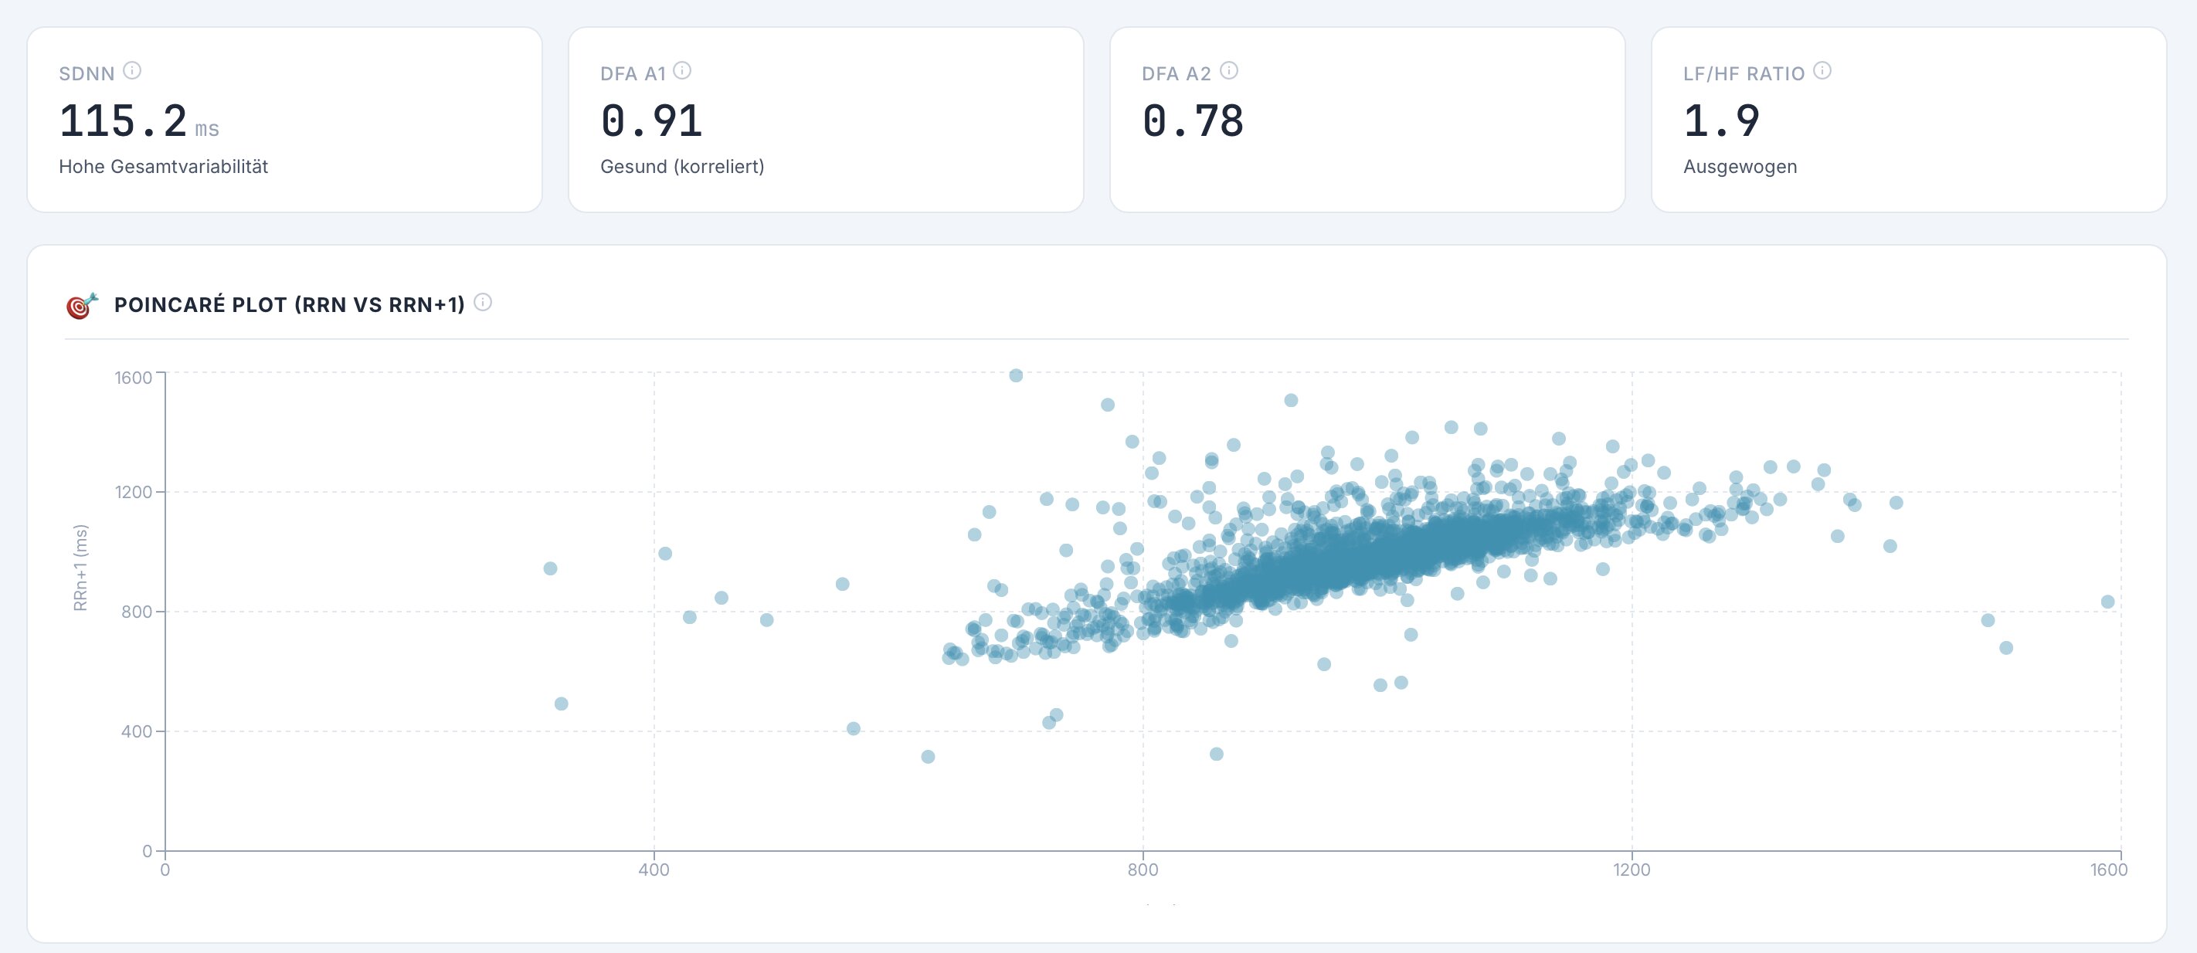Click the 'Ausgewogen' status label
Viewport: 2197px width, 953px height.
pyautogui.click(x=1740, y=166)
